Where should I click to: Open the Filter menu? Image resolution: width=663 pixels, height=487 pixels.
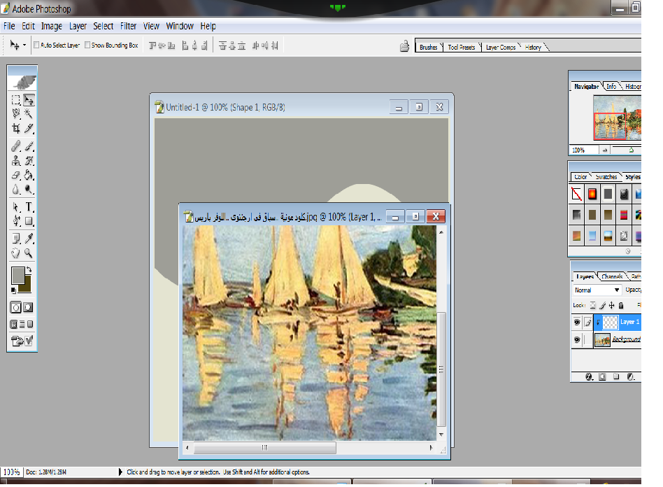tap(128, 26)
